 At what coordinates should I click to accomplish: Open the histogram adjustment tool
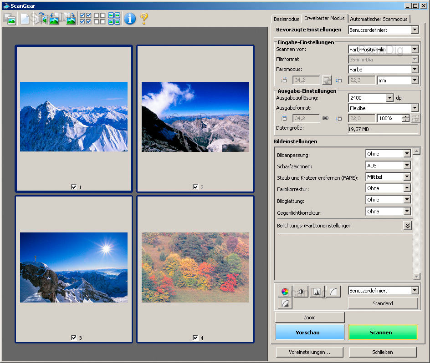point(317,292)
